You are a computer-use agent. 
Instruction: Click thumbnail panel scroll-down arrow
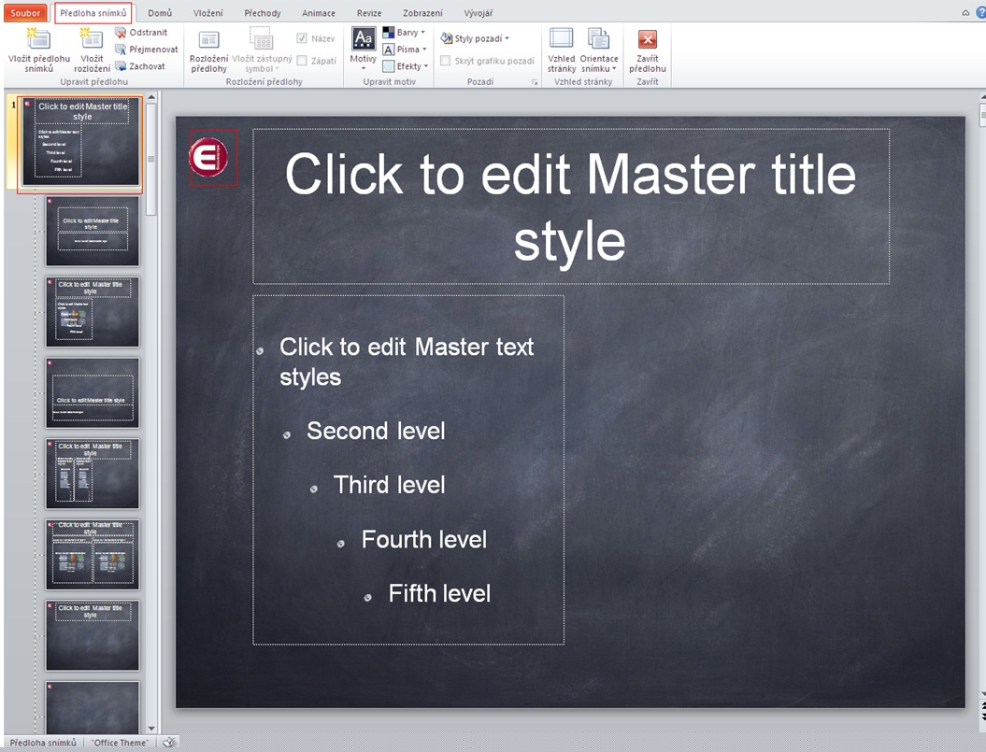point(150,728)
